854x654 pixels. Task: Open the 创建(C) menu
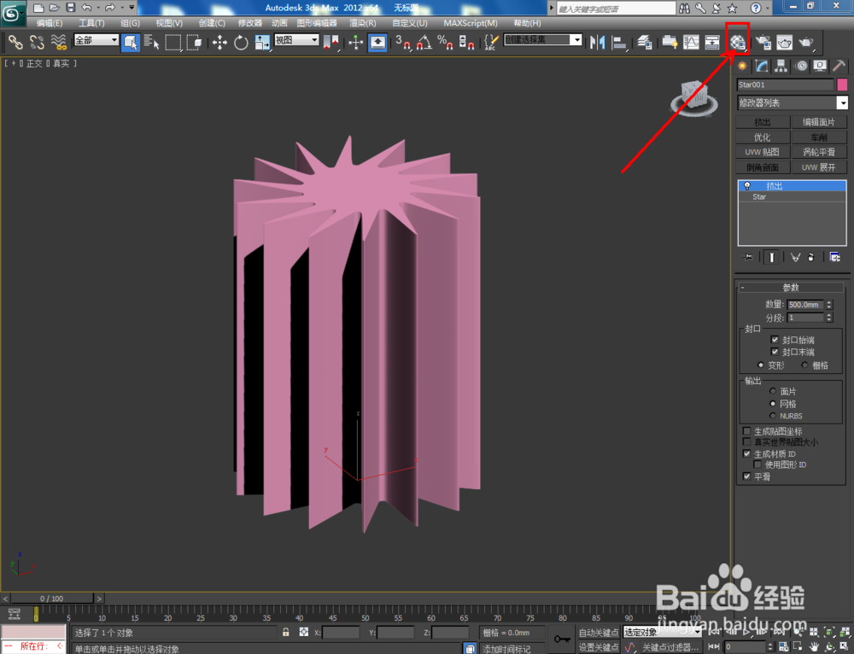click(x=212, y=23)
